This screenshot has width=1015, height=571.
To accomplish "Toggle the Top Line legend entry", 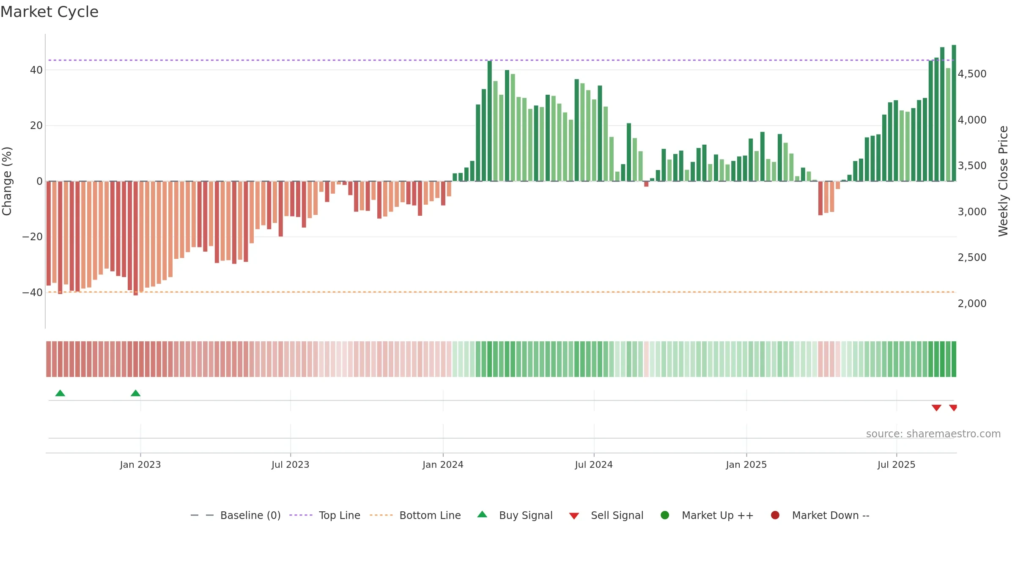I will (x=325, y=515).
